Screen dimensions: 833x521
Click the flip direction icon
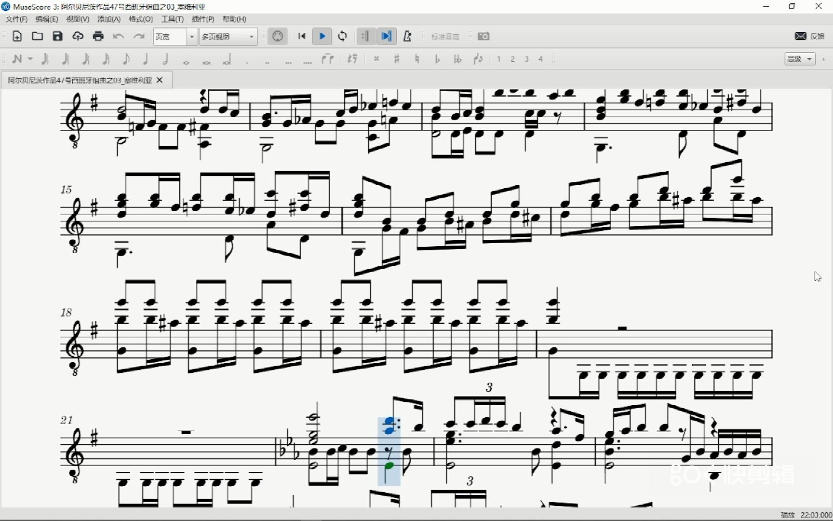click(x=478, y=59)
